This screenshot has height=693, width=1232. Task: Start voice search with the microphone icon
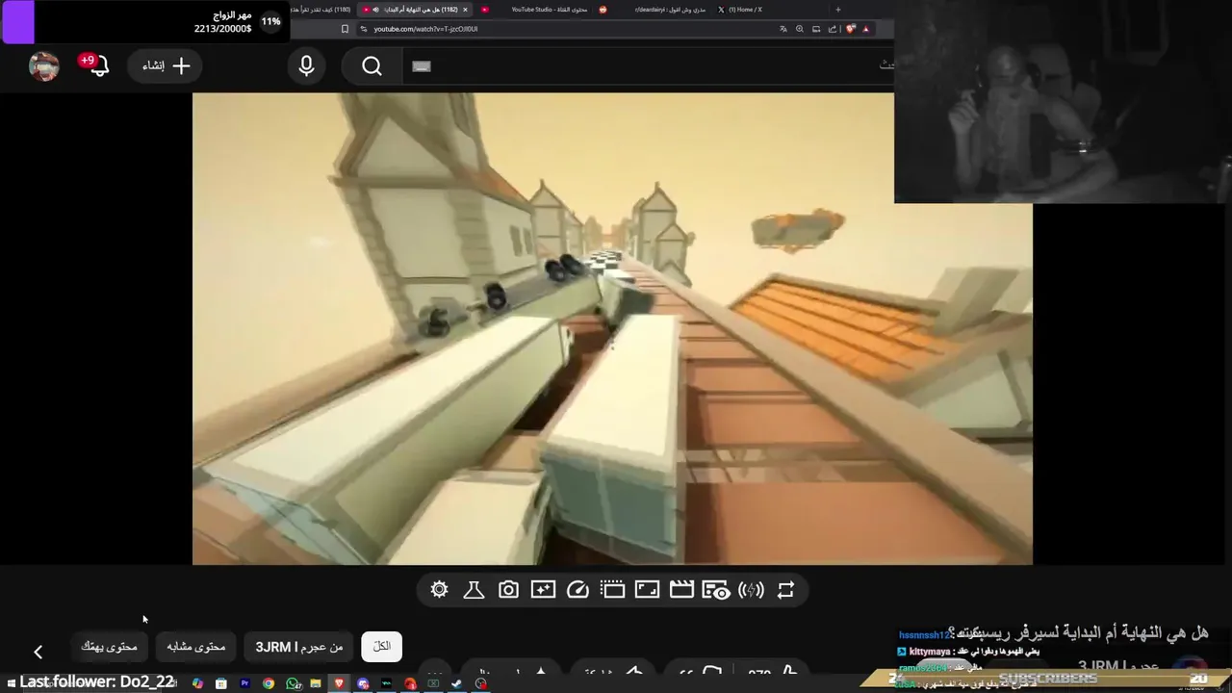[x=306, y=65]
